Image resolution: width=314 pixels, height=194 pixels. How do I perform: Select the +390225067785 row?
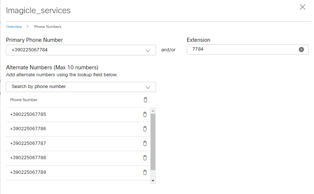click(73, 114)
